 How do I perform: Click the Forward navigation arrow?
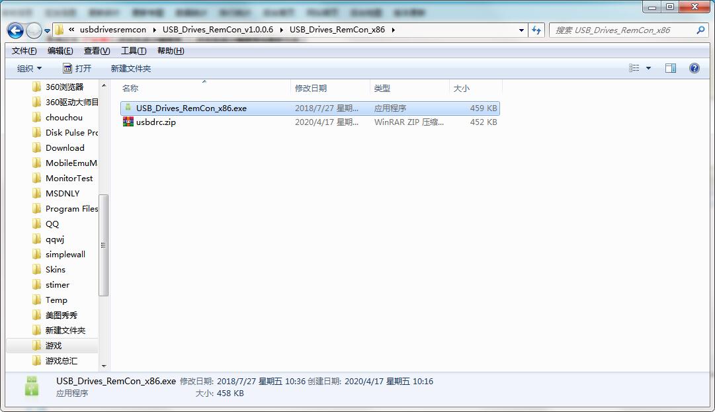tap(34, 30)
